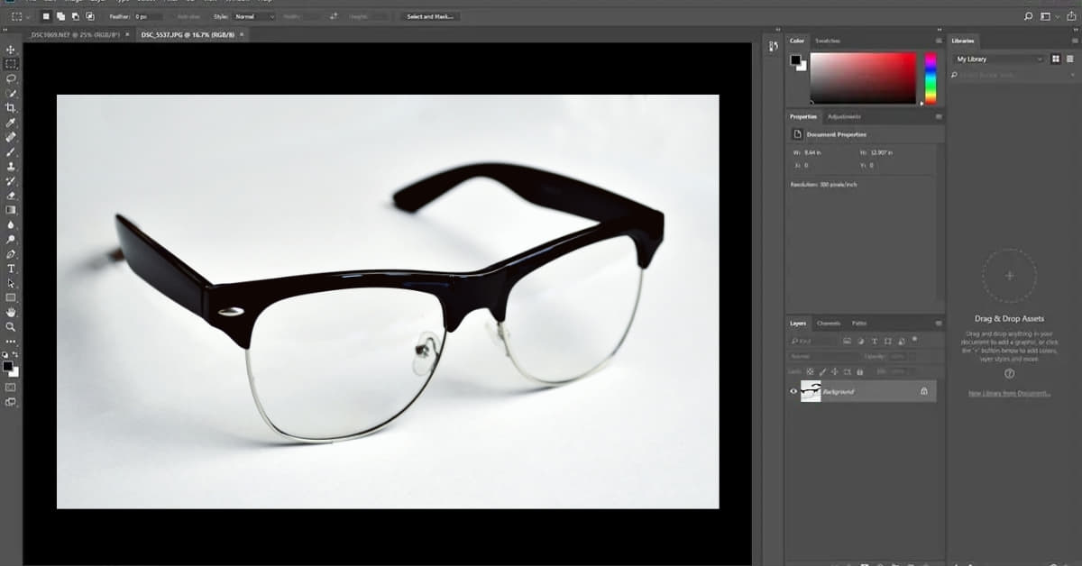Choose Subtract from Selection mode

pyautogui.click(x=75, y=16)
